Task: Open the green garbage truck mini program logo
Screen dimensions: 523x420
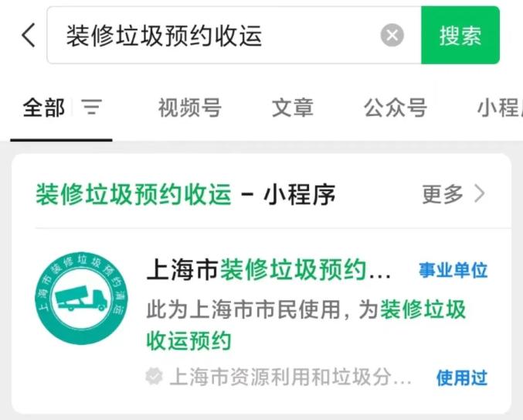Action: [x=82, y=298]
